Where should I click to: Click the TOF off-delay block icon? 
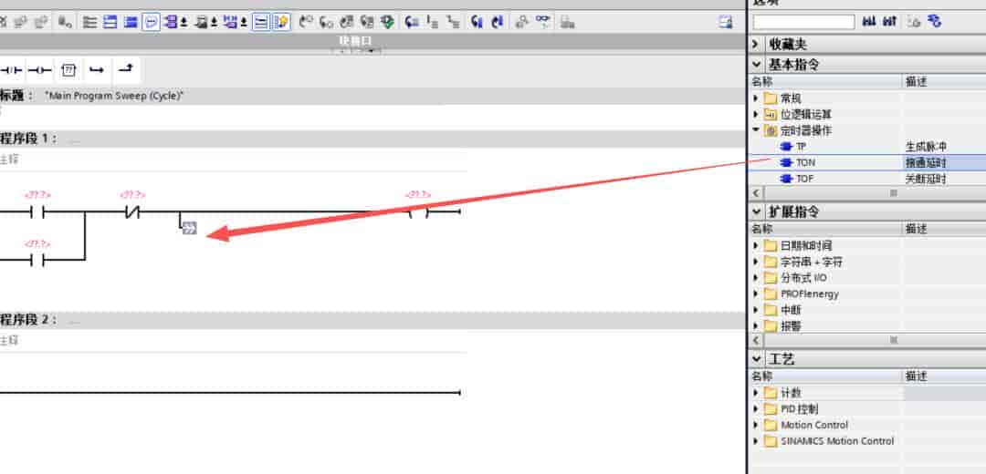[786, 179]
